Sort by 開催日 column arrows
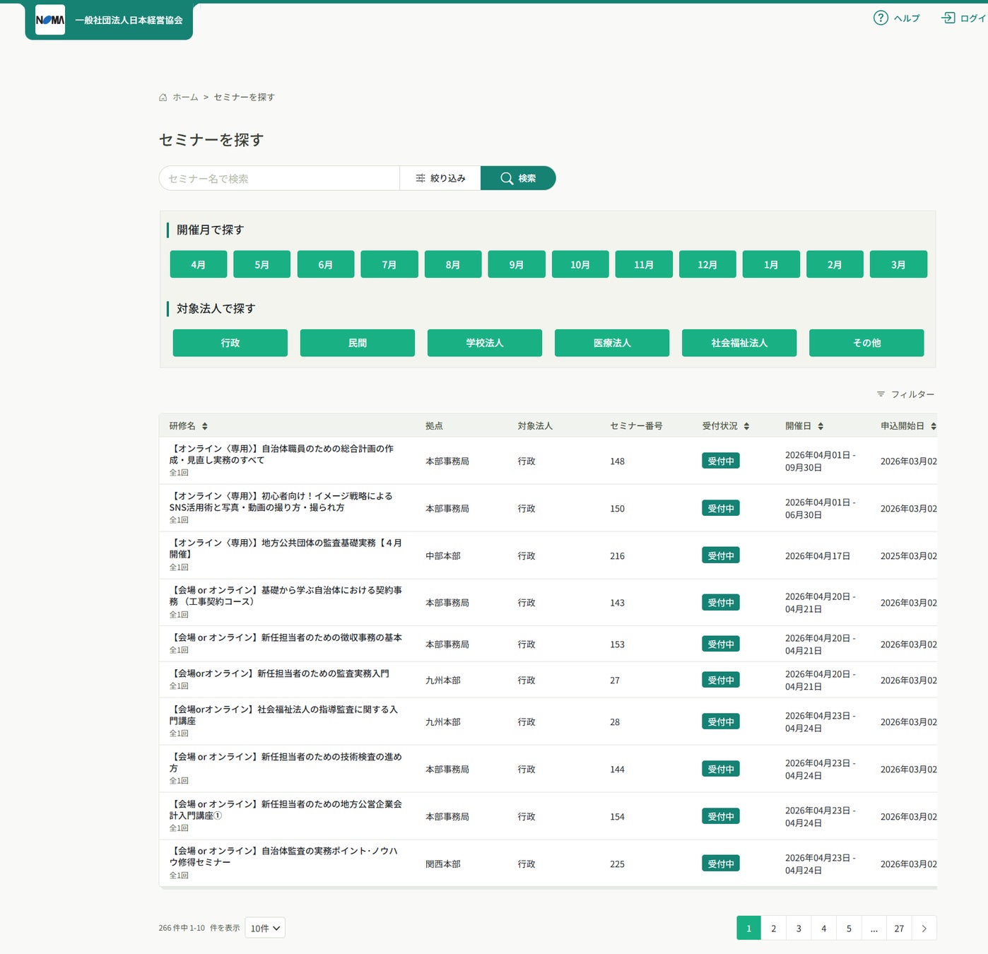This screenshot has height=954, width=988. 821,426
